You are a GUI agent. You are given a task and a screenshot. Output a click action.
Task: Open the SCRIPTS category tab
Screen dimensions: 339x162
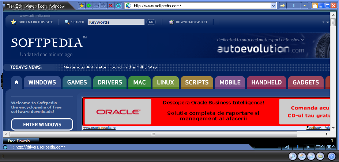197,82
